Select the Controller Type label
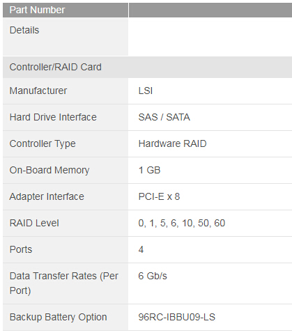Viewport: 292px width, 335px height. point(43,143)
